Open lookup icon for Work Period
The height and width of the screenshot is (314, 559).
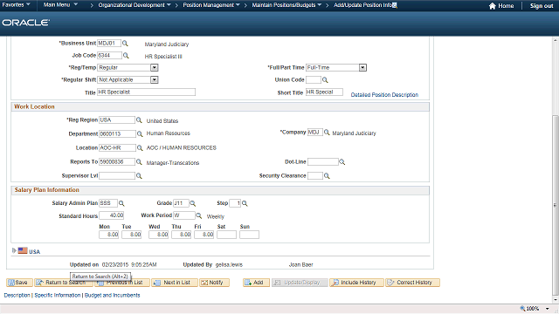199,215
